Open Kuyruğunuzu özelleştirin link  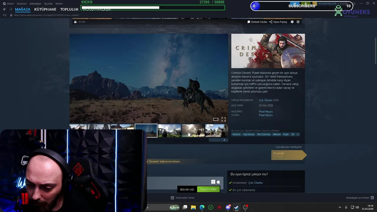point(289,147)
